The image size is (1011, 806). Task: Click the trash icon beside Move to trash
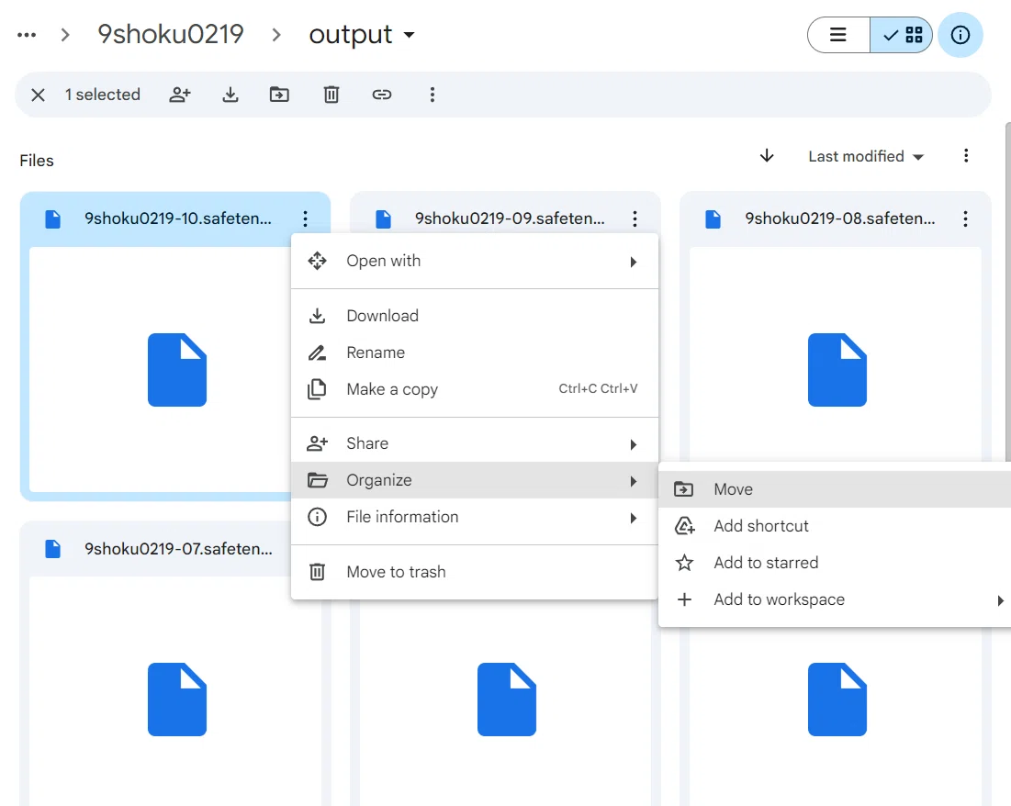pyautogui.click(x=317, y=572)
